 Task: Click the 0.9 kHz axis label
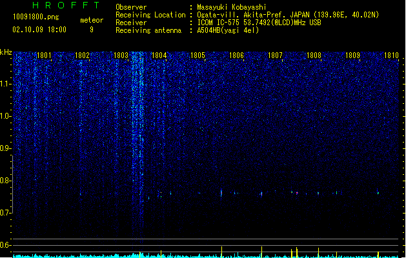click(5, 148)
